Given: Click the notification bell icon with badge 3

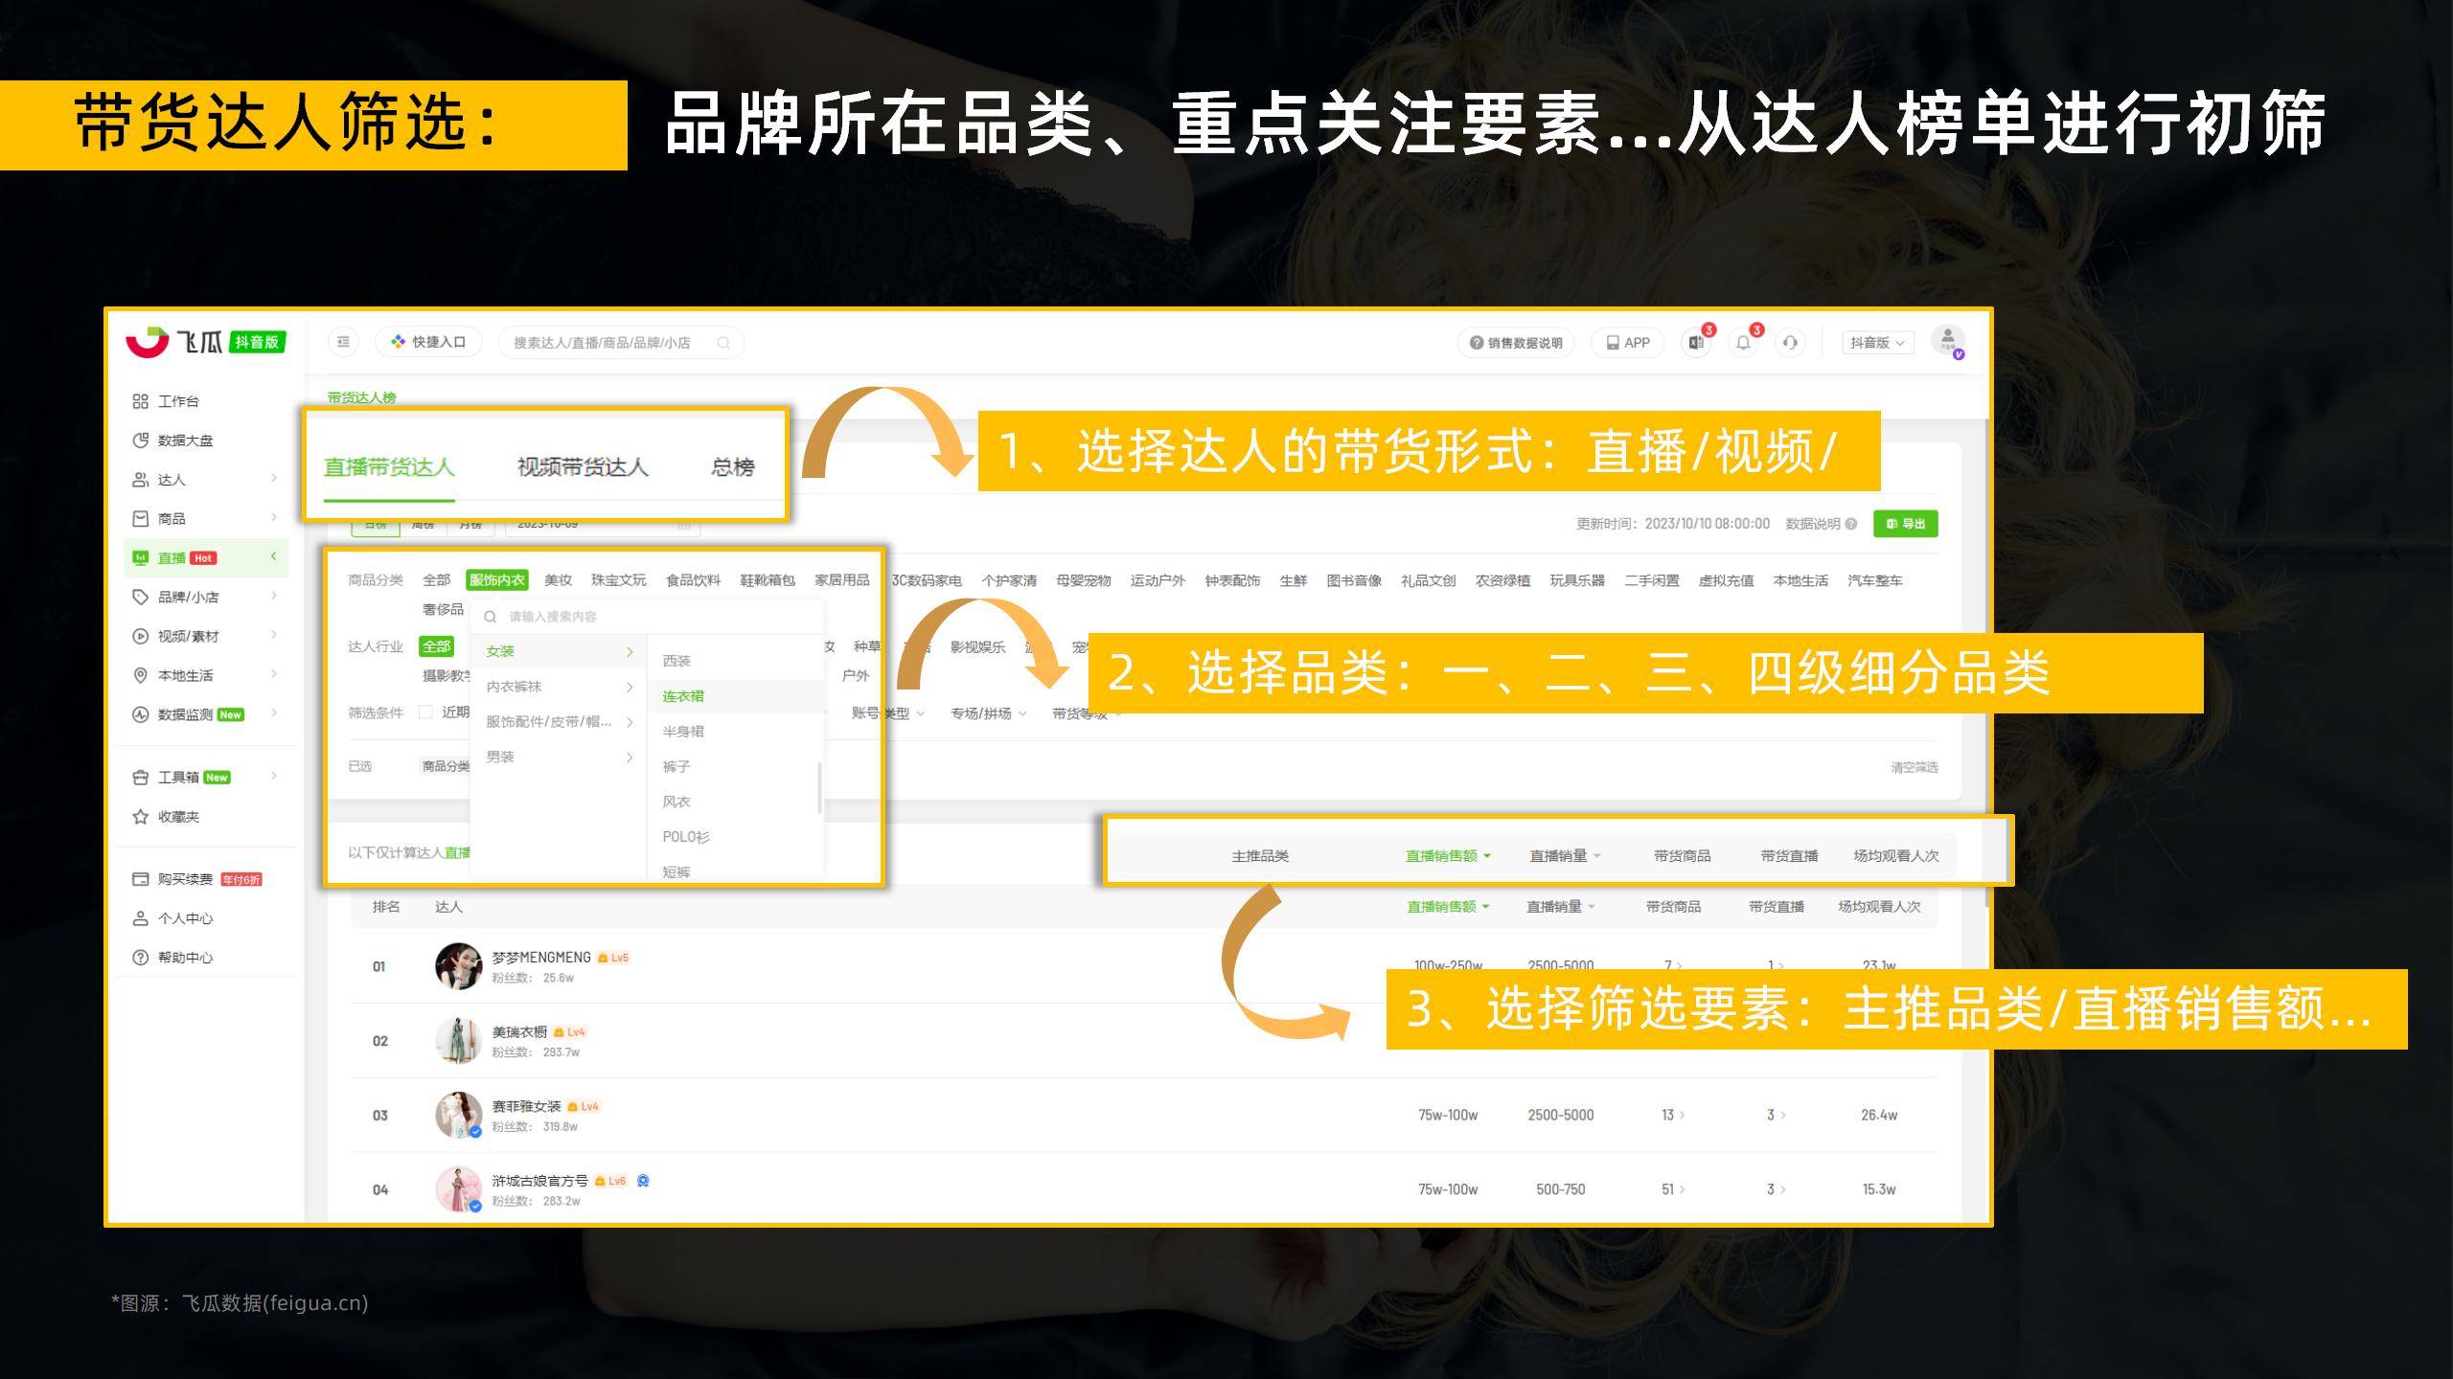Looking at the screenshot, I should click(x=1743, y=342).
